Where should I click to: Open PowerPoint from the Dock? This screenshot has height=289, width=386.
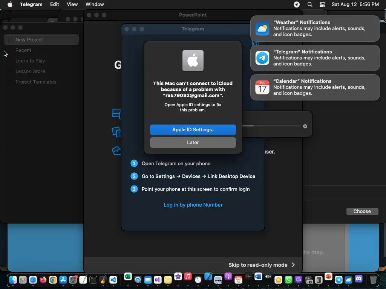tap(328, 277)
